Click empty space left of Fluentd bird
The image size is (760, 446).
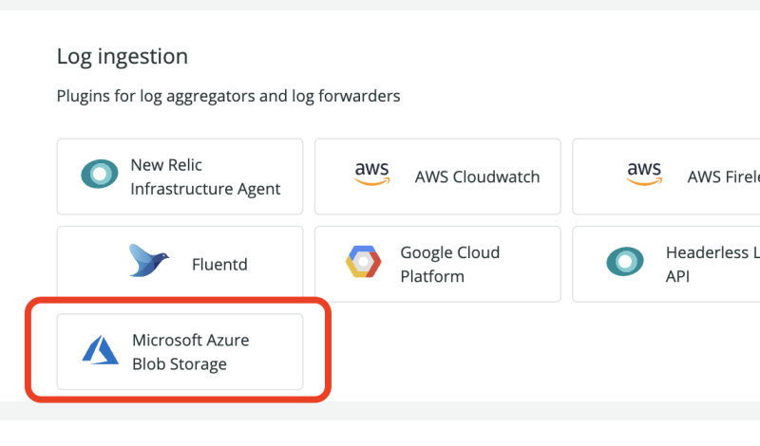click(x=90, y=264)
